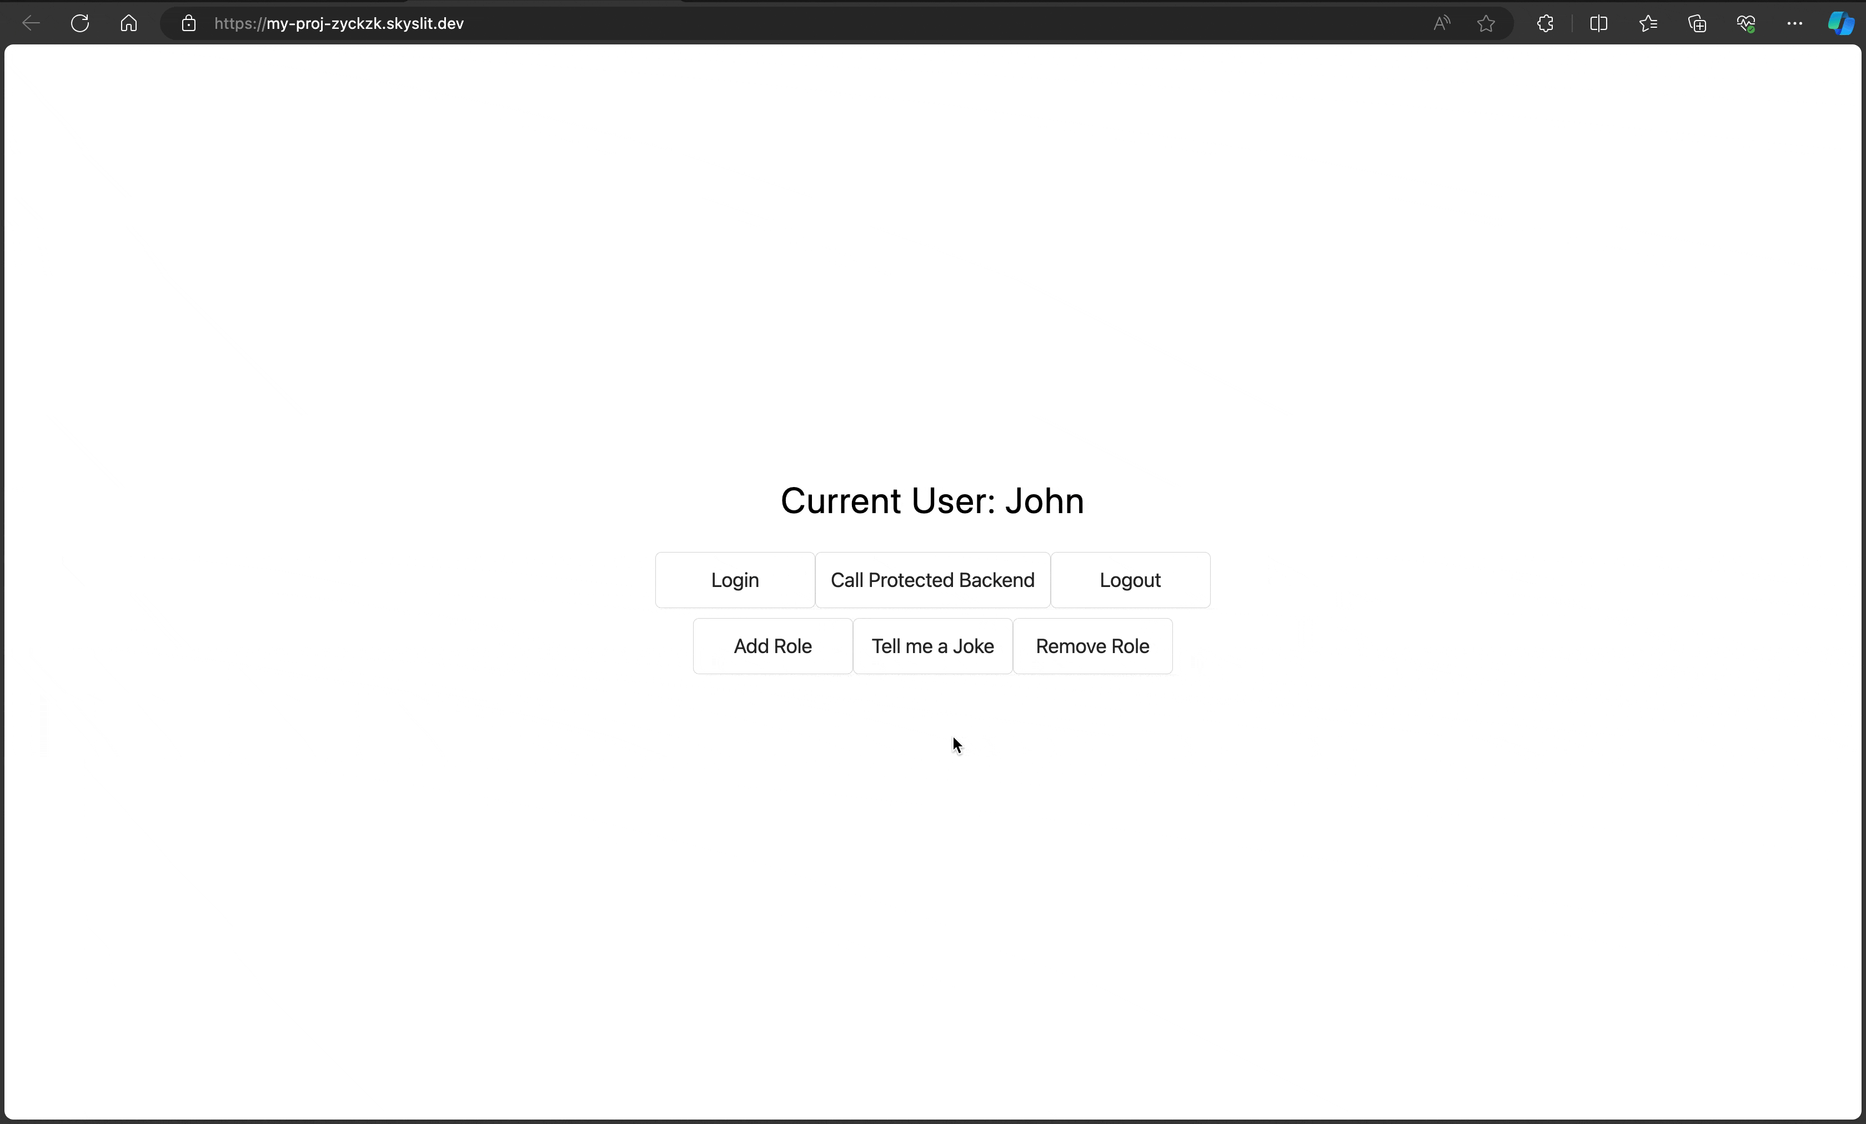Open the Collections icon

click(1697, 23)
